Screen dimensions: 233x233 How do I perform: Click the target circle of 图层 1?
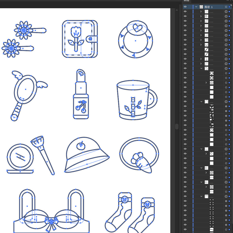(x=226, y=7)
